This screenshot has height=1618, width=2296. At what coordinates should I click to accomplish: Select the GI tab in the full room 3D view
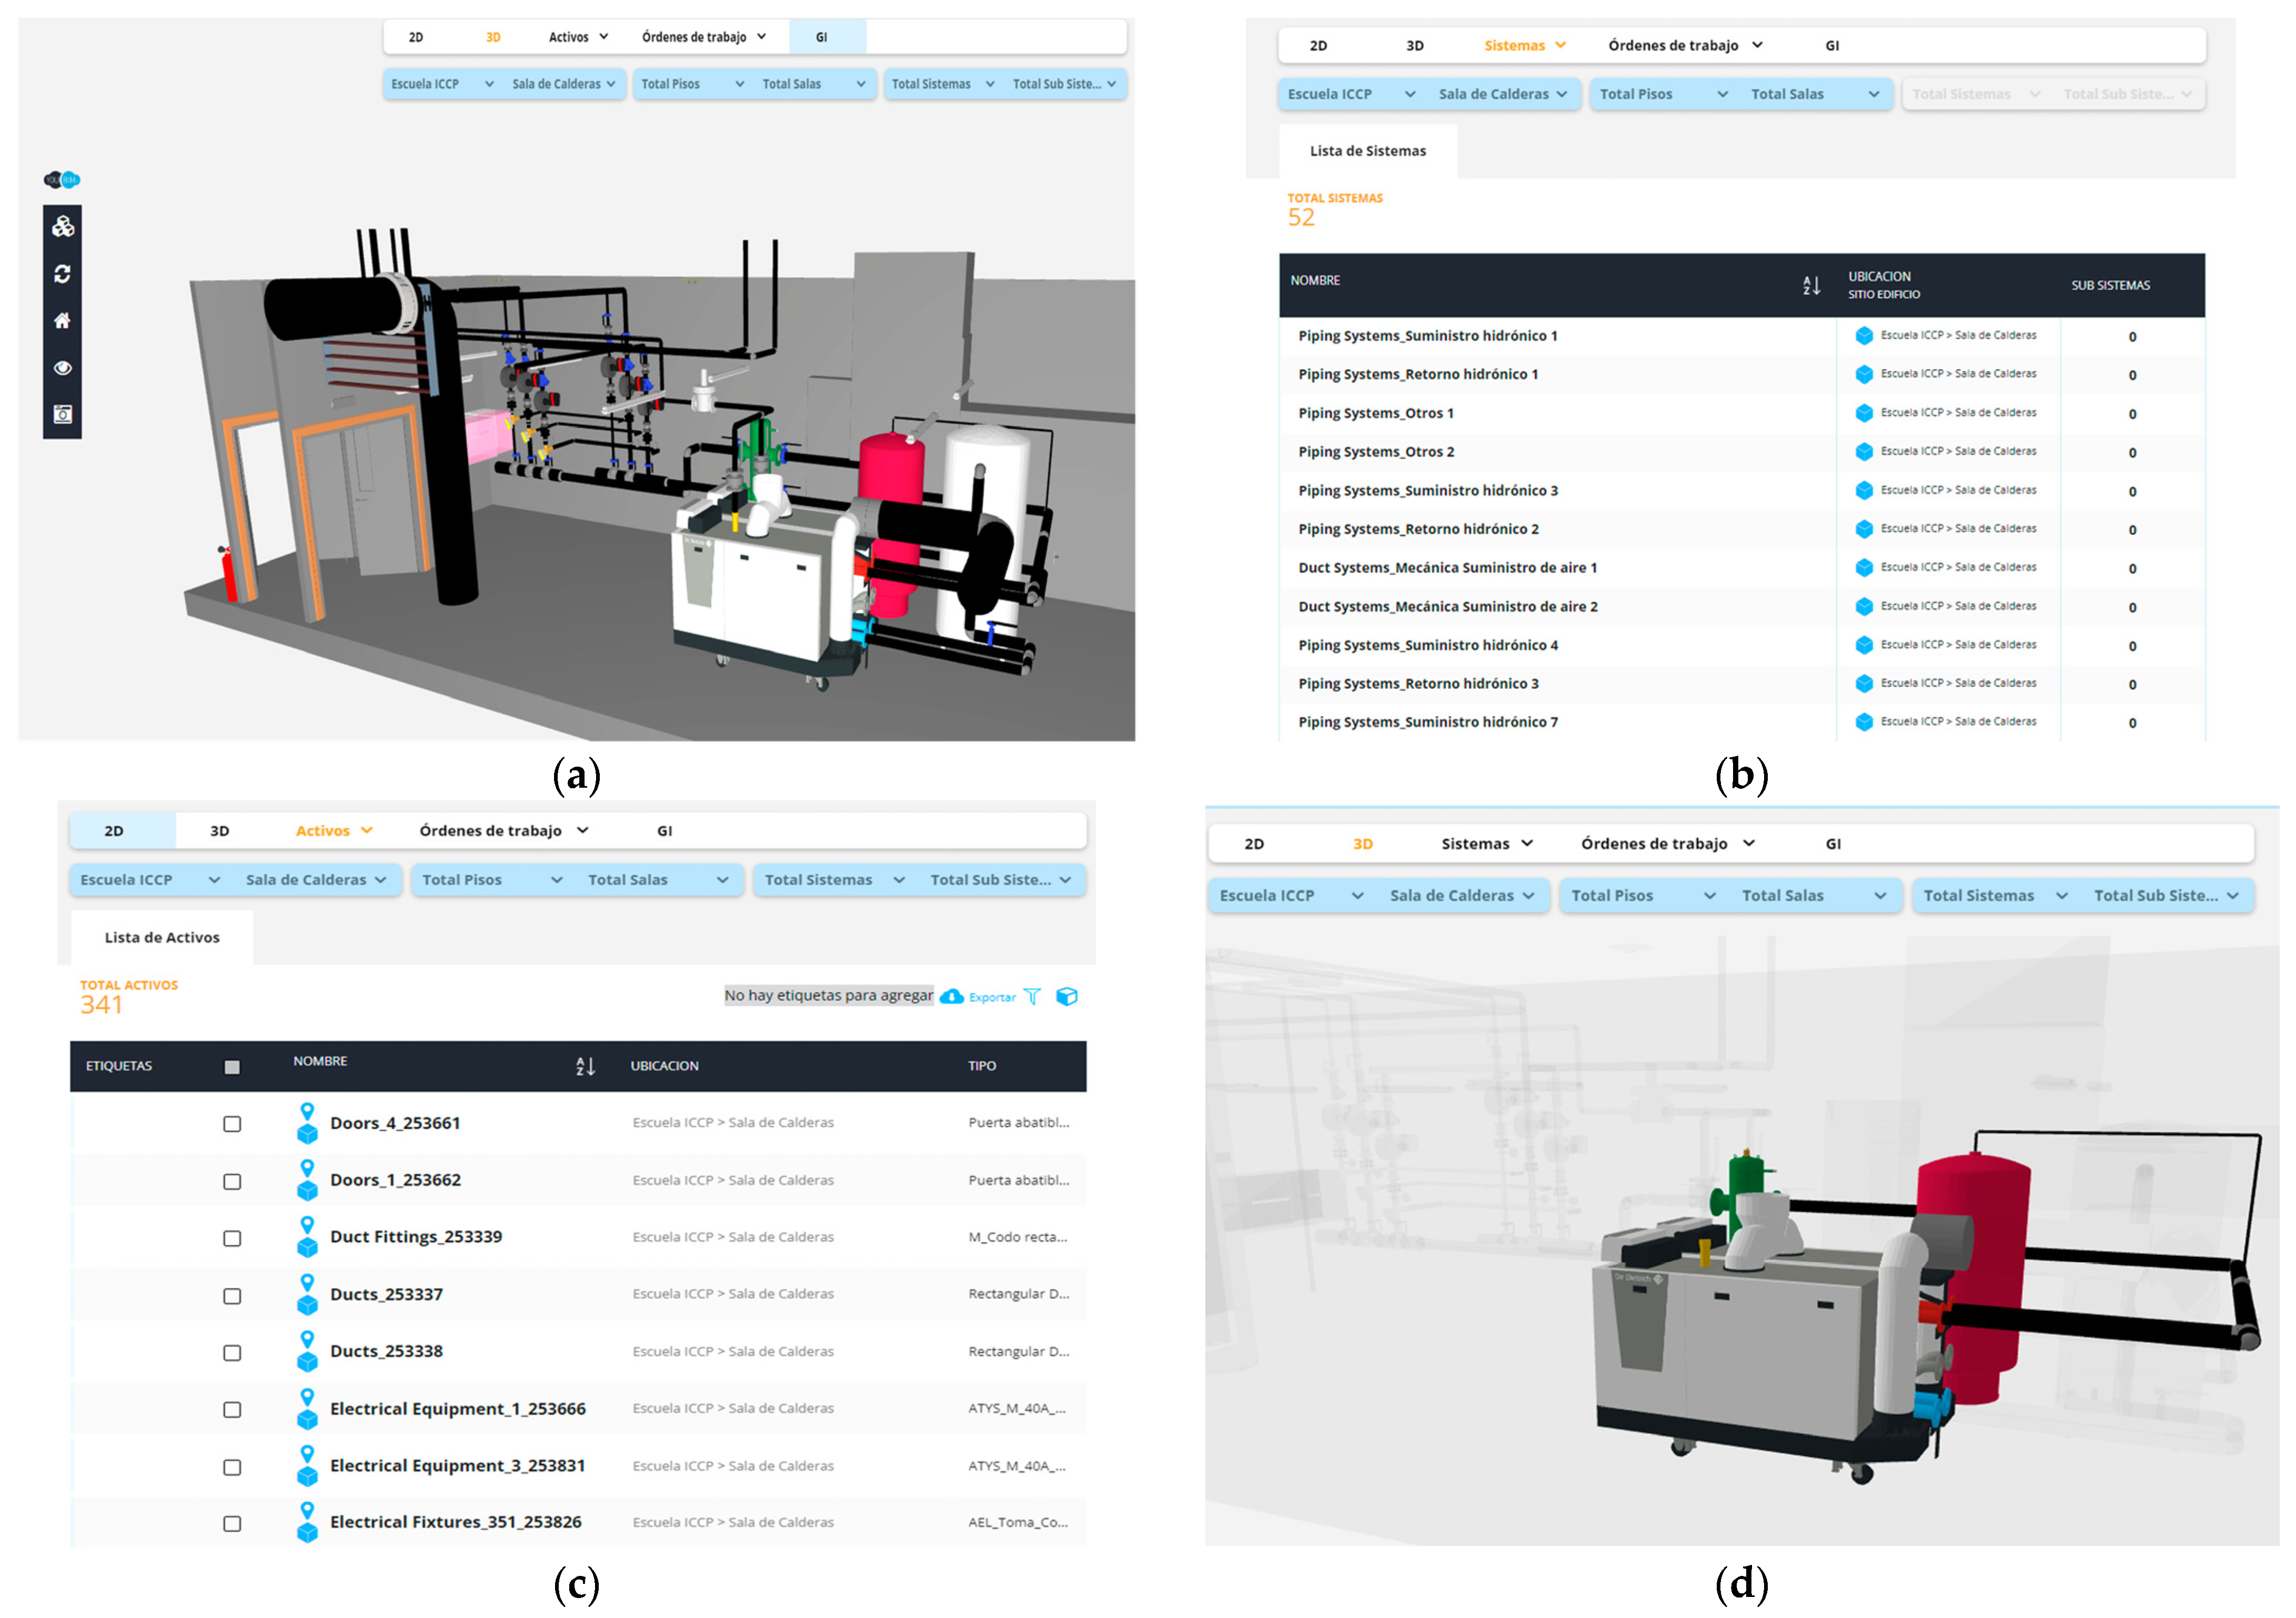[821, 38]
